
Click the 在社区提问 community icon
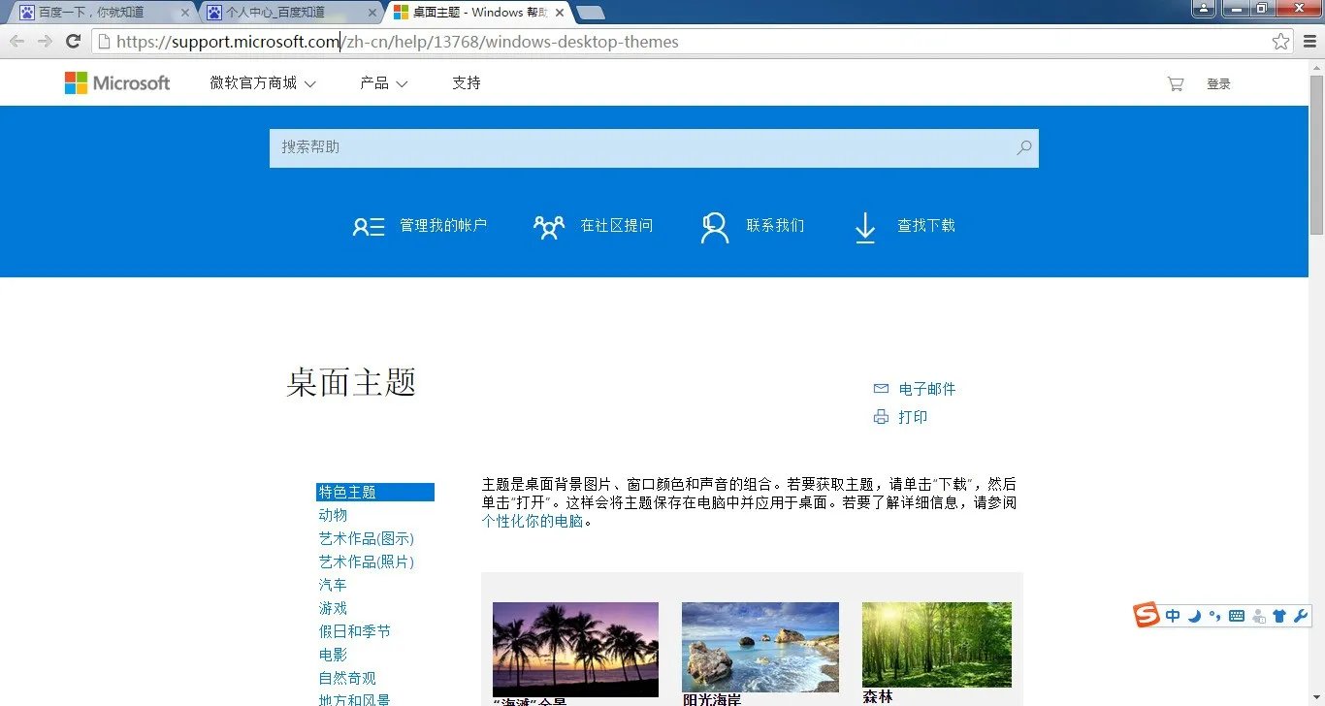[x=549, y=225]
